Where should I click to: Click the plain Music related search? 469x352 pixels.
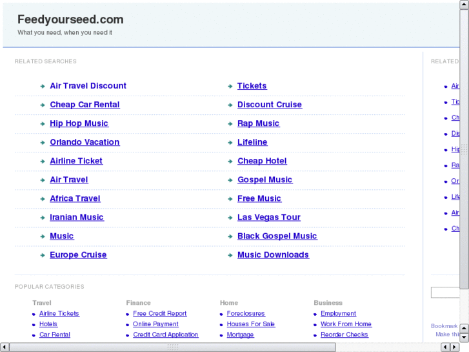click(x=62, y=236)
